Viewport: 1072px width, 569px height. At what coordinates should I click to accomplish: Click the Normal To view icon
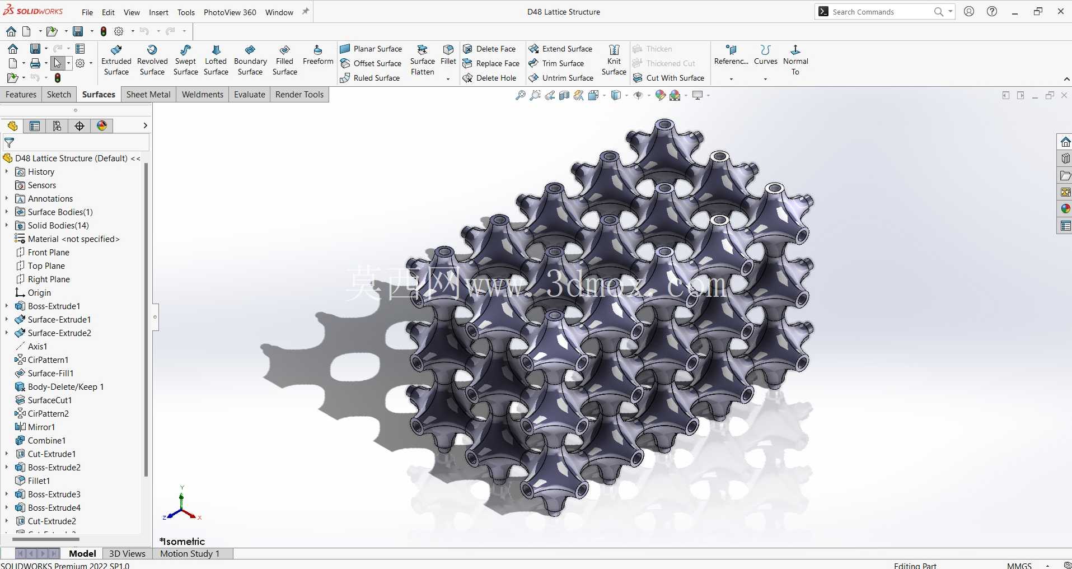pos(795,60)
